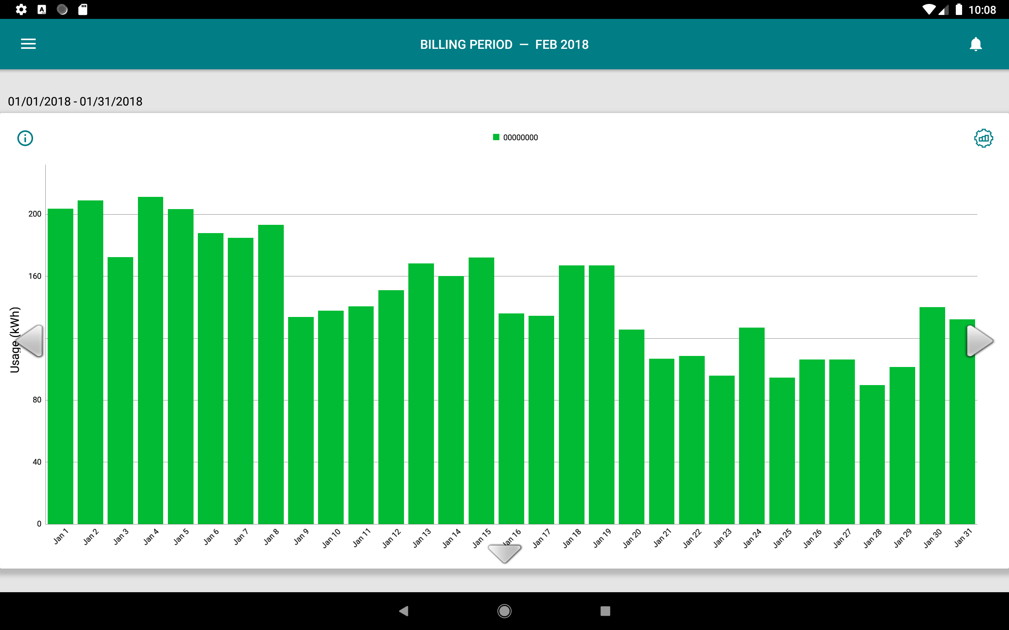Expand details with the down arrow
Screen dimensions: 1009x630
(504, 553)
